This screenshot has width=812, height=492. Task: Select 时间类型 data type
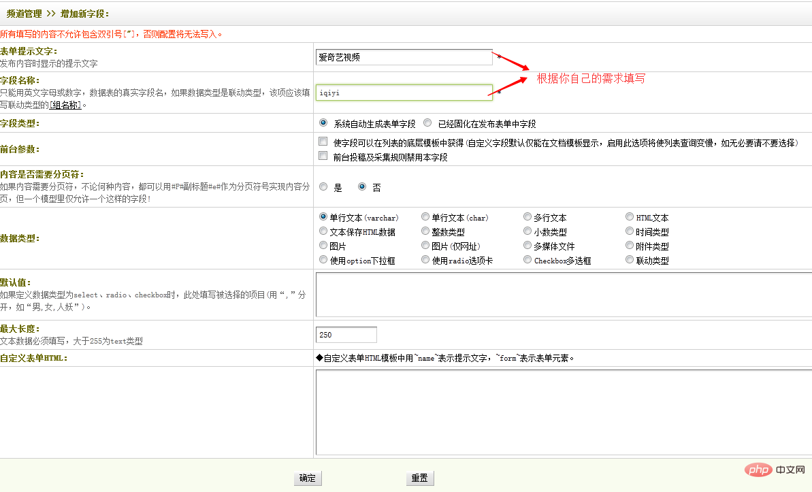click(x=629, y=231)
